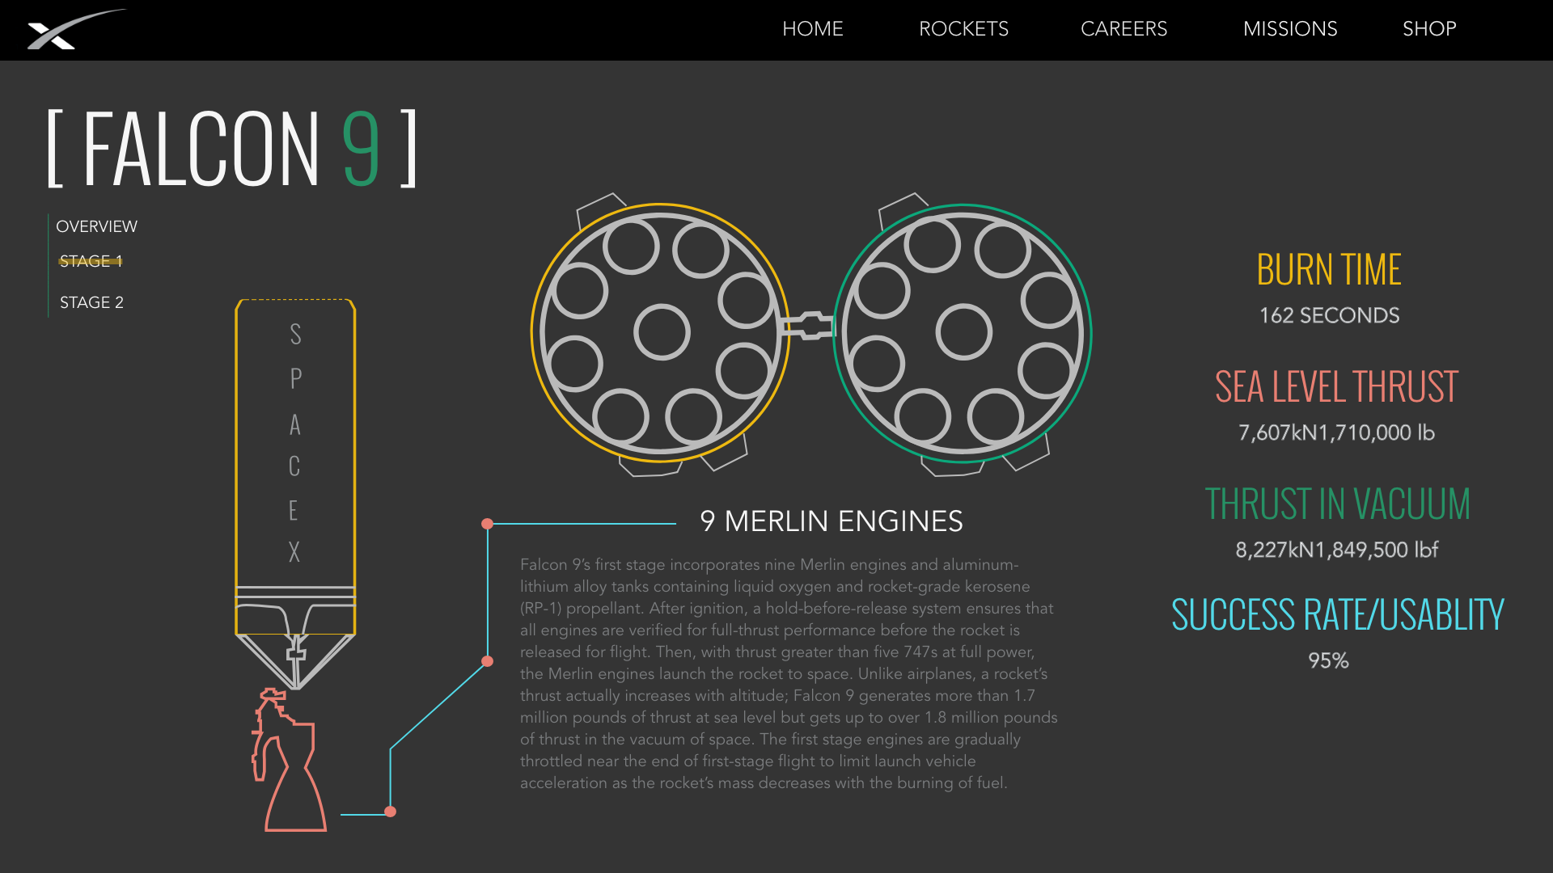Click the pink dot near the Merlin engine base

(x=391, y=812)
